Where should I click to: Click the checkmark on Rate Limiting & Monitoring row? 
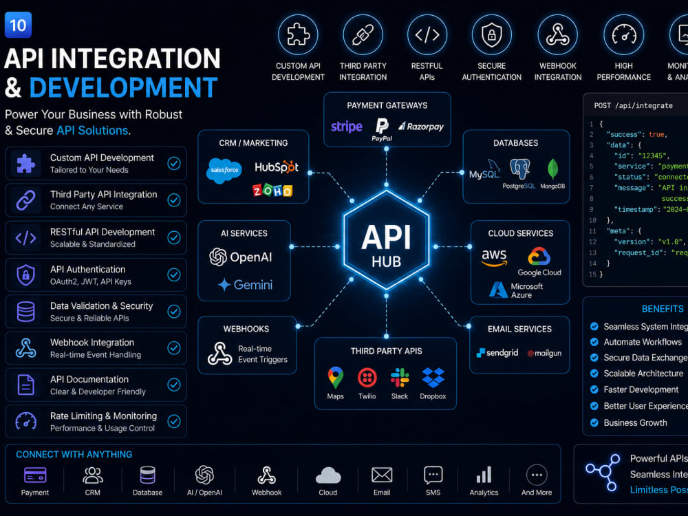pos(174,421)
